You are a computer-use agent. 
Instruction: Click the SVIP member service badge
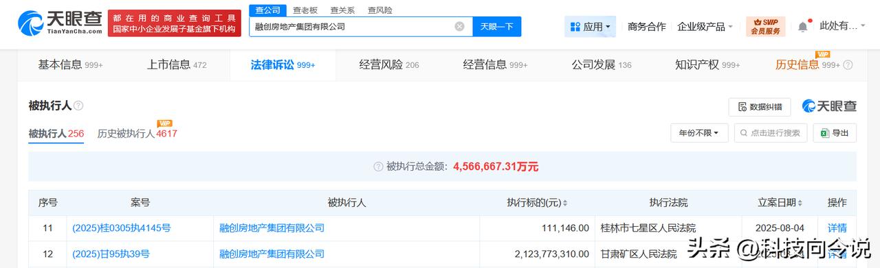pos(765,27)
